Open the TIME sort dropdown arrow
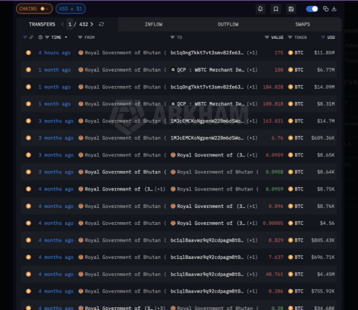Screen dimensions: 358x310 click(x=66, y=37)
